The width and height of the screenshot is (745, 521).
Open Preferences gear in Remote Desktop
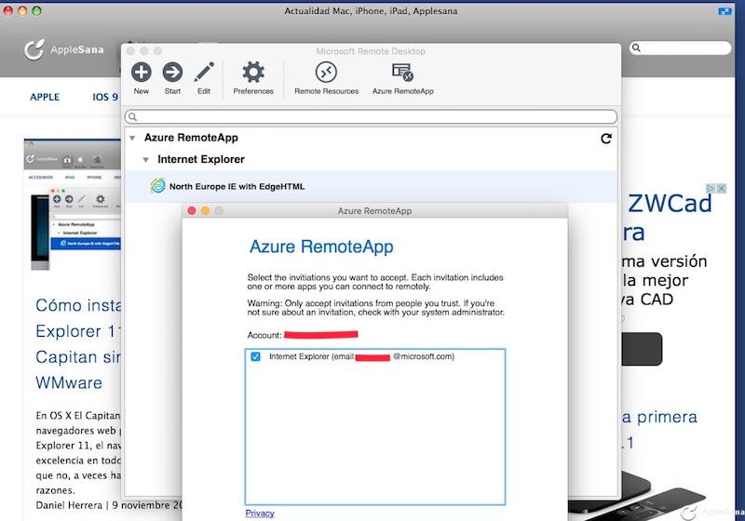click(253, 73)
